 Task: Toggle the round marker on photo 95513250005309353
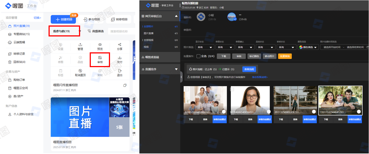pyautogui.click(x=314, y=112)
